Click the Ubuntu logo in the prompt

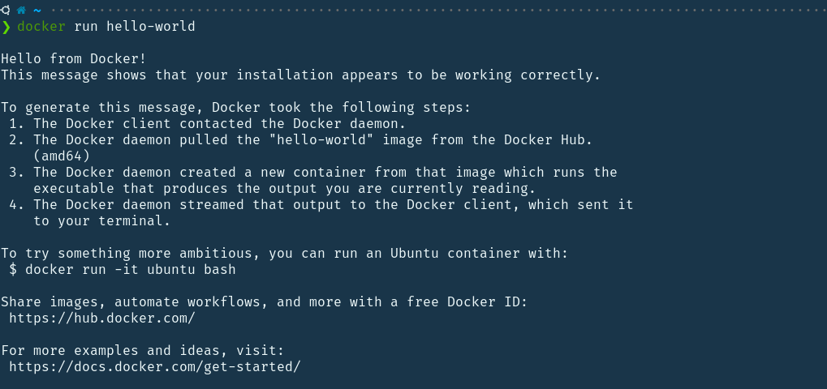(x=6, y=10)
